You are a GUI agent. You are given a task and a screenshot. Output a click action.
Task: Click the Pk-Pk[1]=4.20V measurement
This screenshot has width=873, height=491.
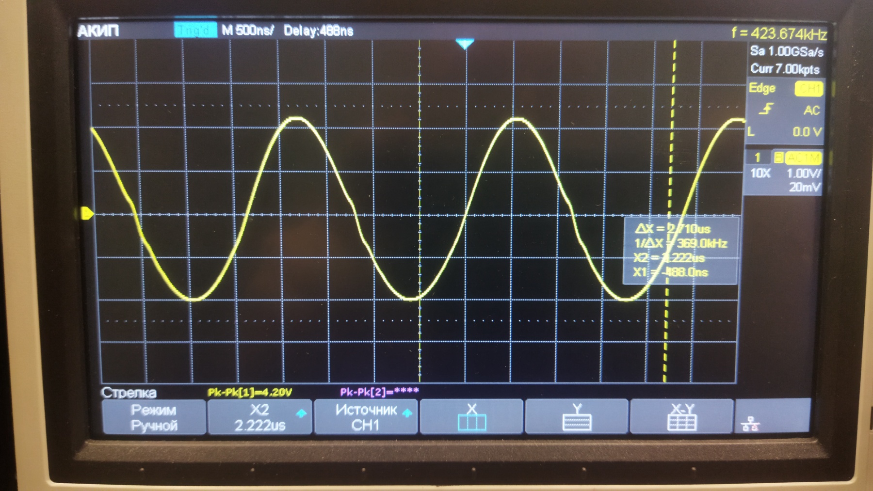[250, 392]
